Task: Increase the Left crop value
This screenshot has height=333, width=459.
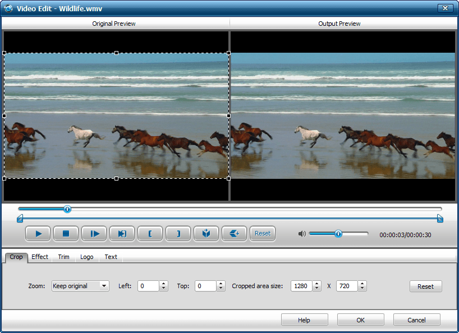Action: pyautogui.click(x=163, y=284)
